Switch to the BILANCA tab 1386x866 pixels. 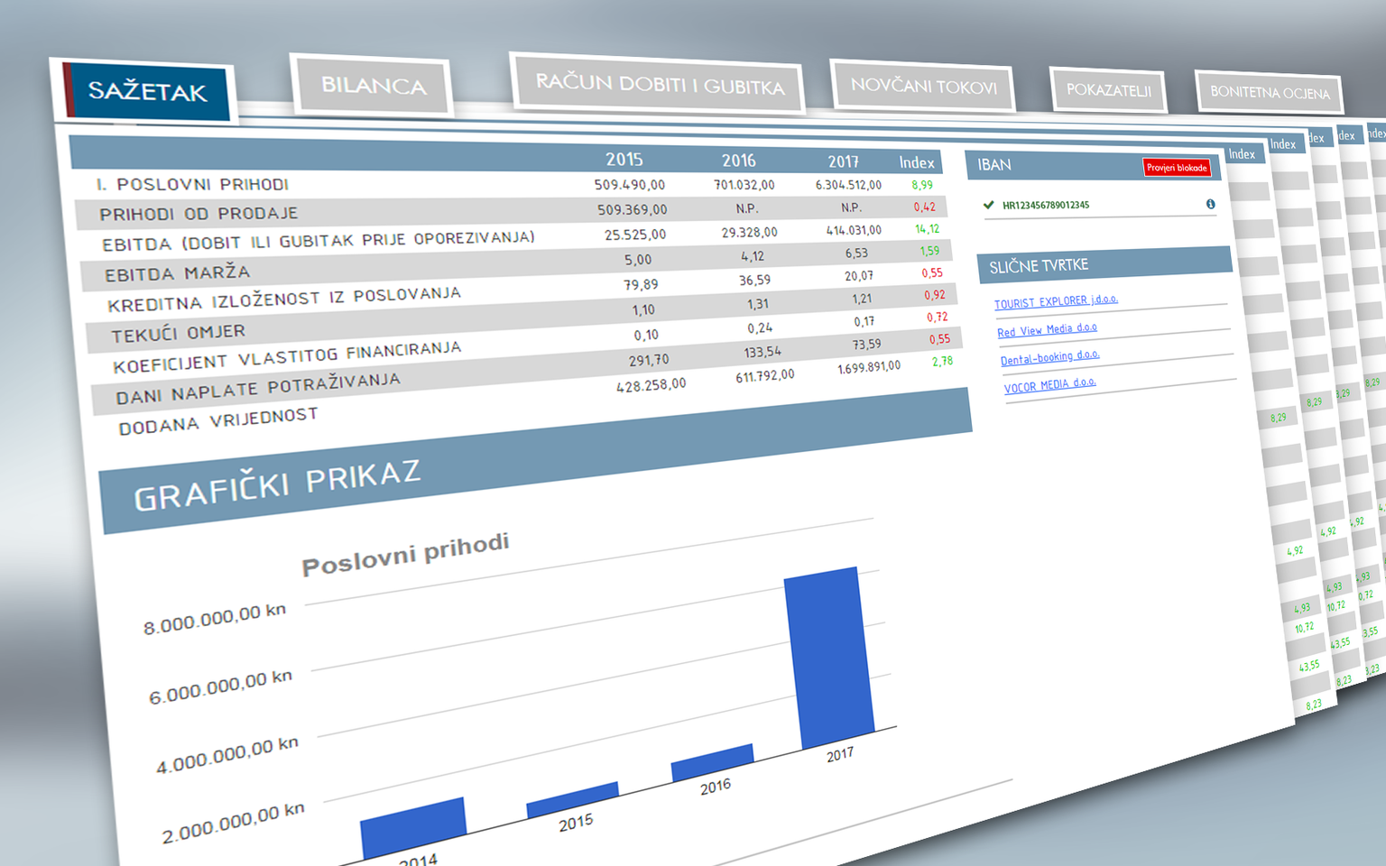pyautogui.click(x=374, y=86)
